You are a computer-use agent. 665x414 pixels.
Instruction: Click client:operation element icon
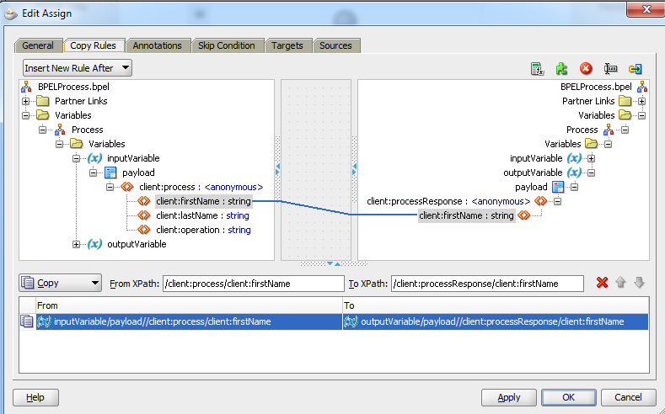[144, 230]
